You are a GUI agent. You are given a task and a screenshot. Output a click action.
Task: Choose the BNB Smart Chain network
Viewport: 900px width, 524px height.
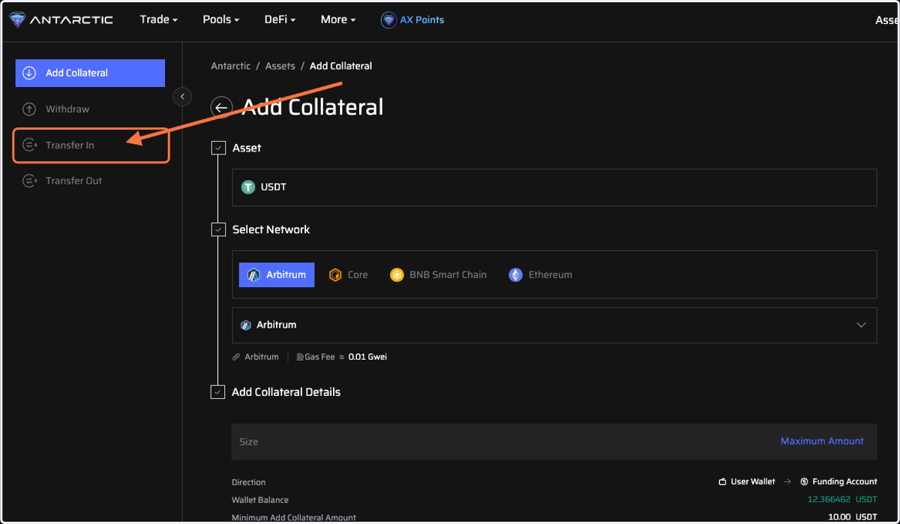pos(438,275)
